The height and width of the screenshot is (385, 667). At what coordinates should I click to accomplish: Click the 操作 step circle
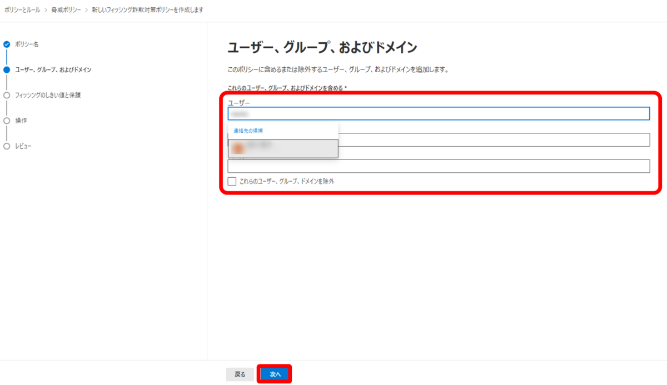pos(7,120)
